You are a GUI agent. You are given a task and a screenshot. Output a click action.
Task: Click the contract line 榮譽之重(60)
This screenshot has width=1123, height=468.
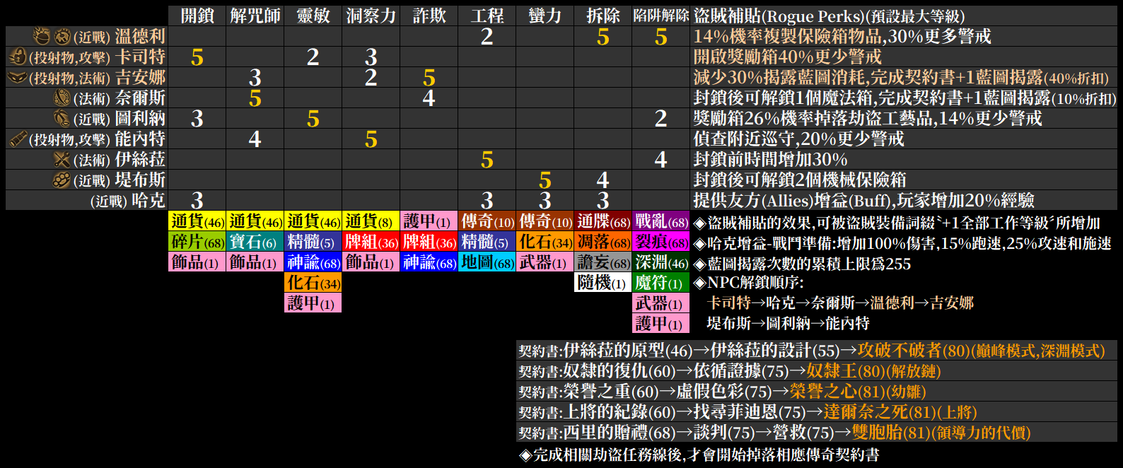[x=722, y=392]
